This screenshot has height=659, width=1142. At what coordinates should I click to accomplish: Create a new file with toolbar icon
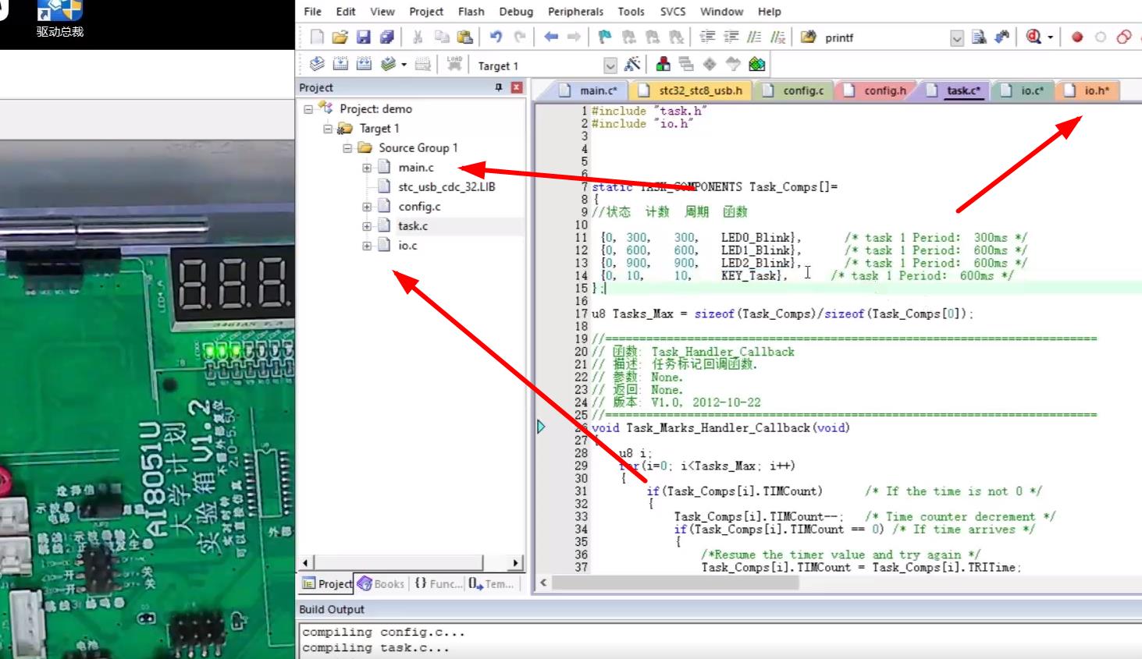point(316,37)
